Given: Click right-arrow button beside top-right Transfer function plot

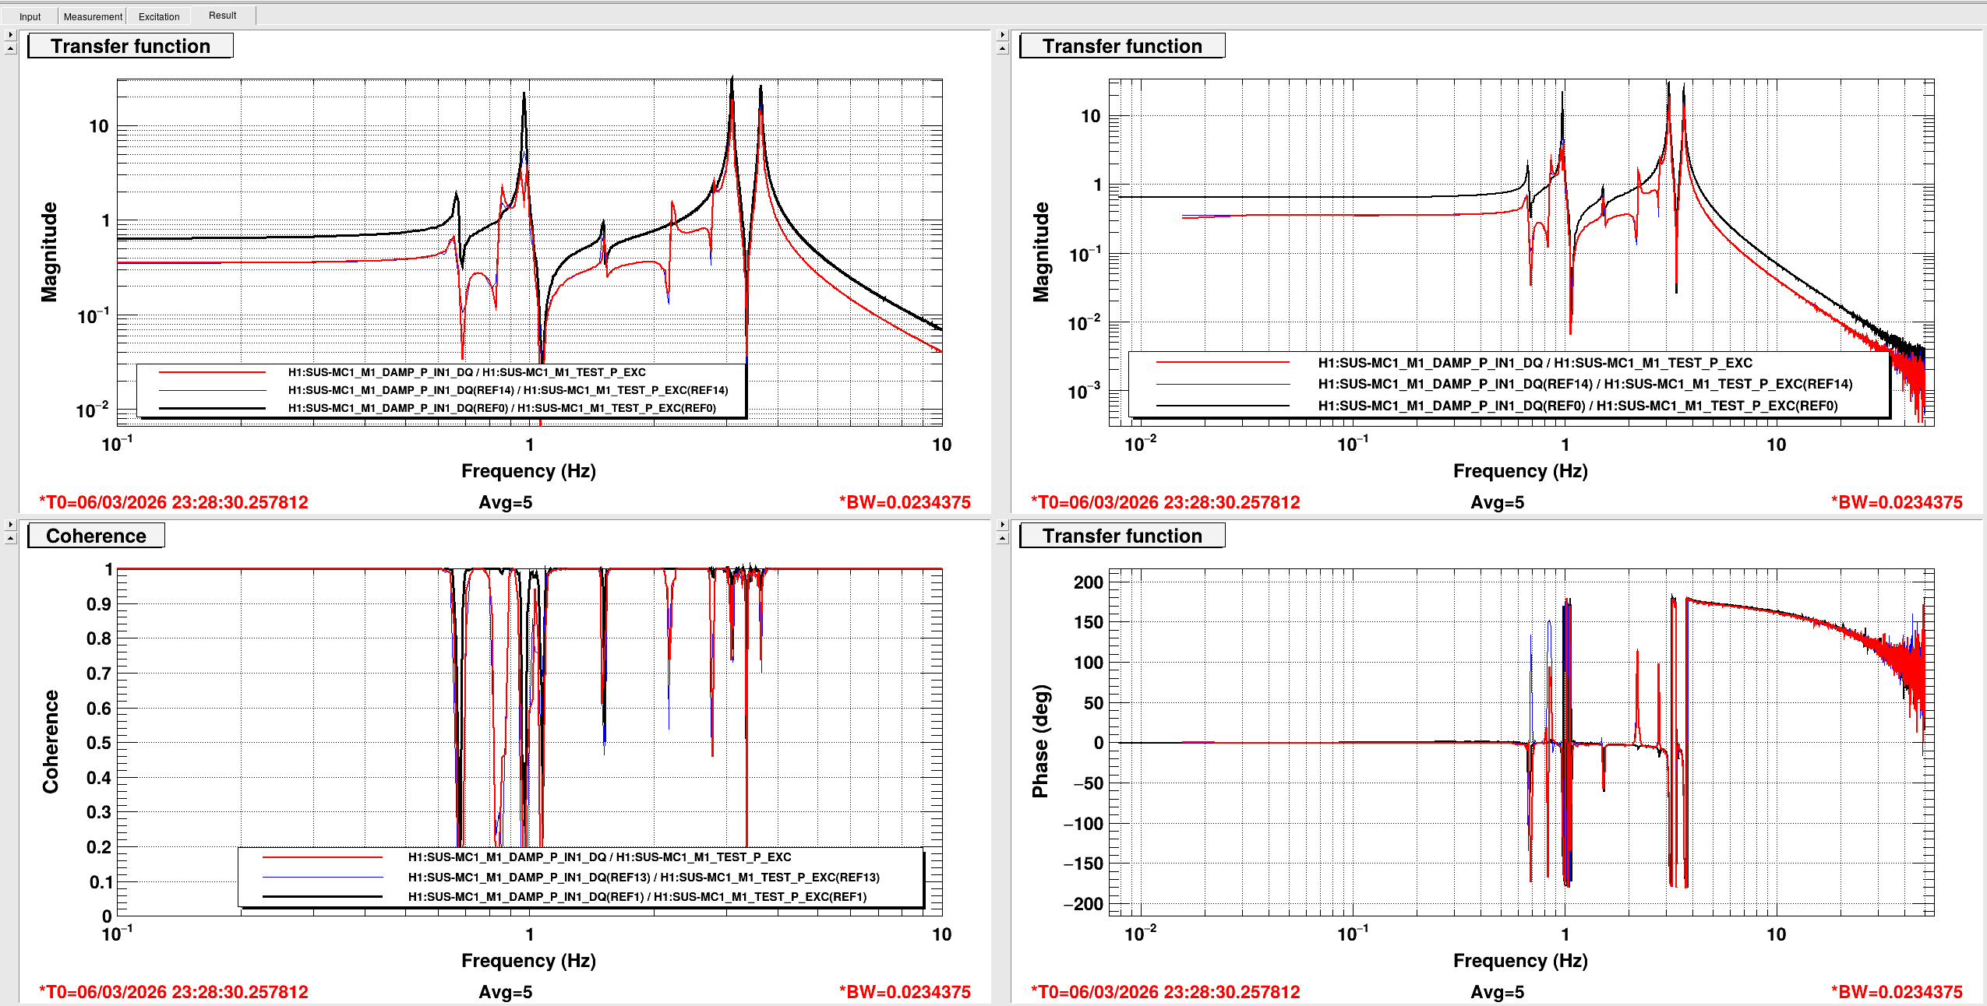Looking at the screenshot, I should [x=1002, y=35].
